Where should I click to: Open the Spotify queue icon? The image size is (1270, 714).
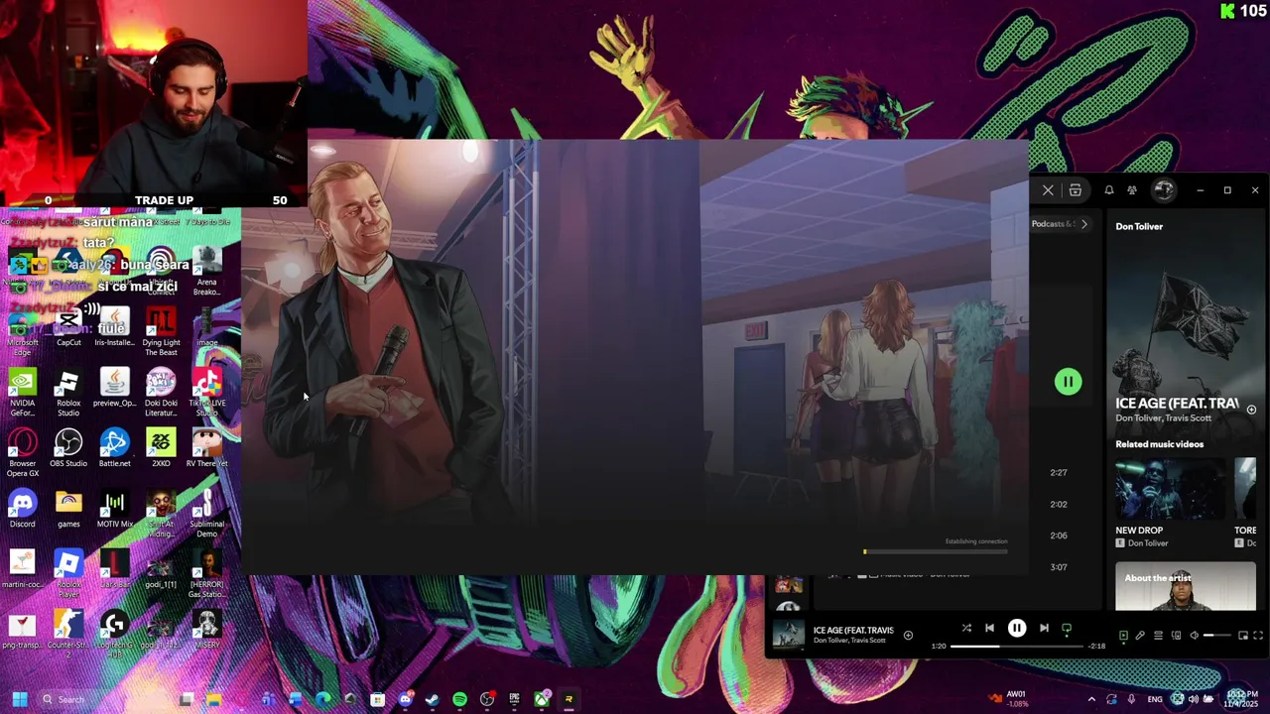point(1158,636)
